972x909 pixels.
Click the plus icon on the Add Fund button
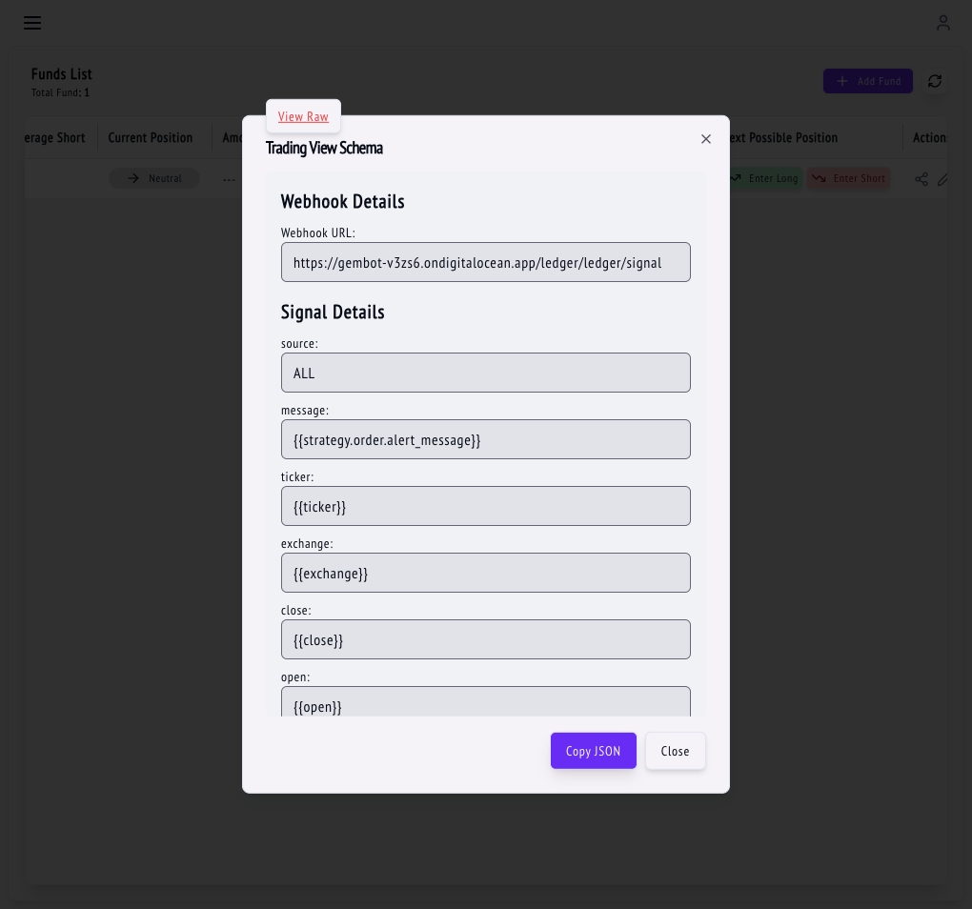(840, 81)
